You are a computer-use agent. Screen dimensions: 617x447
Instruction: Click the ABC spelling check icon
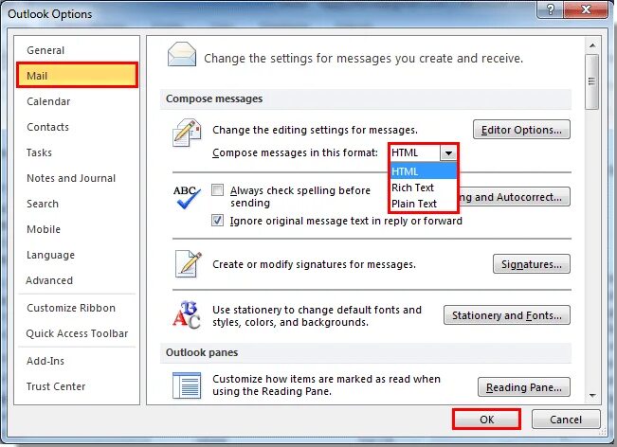point(187,197)
